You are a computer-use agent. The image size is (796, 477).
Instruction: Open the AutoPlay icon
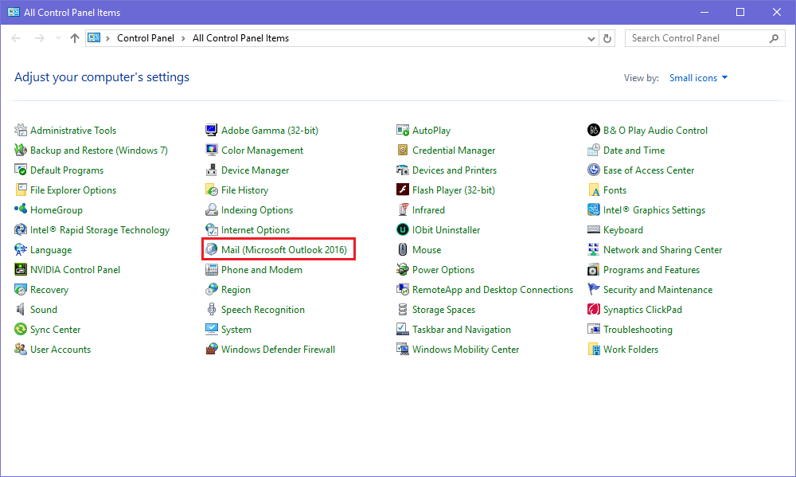403,130
